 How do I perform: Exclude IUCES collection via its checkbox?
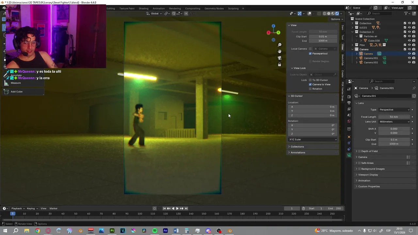[x=405, y=27]
